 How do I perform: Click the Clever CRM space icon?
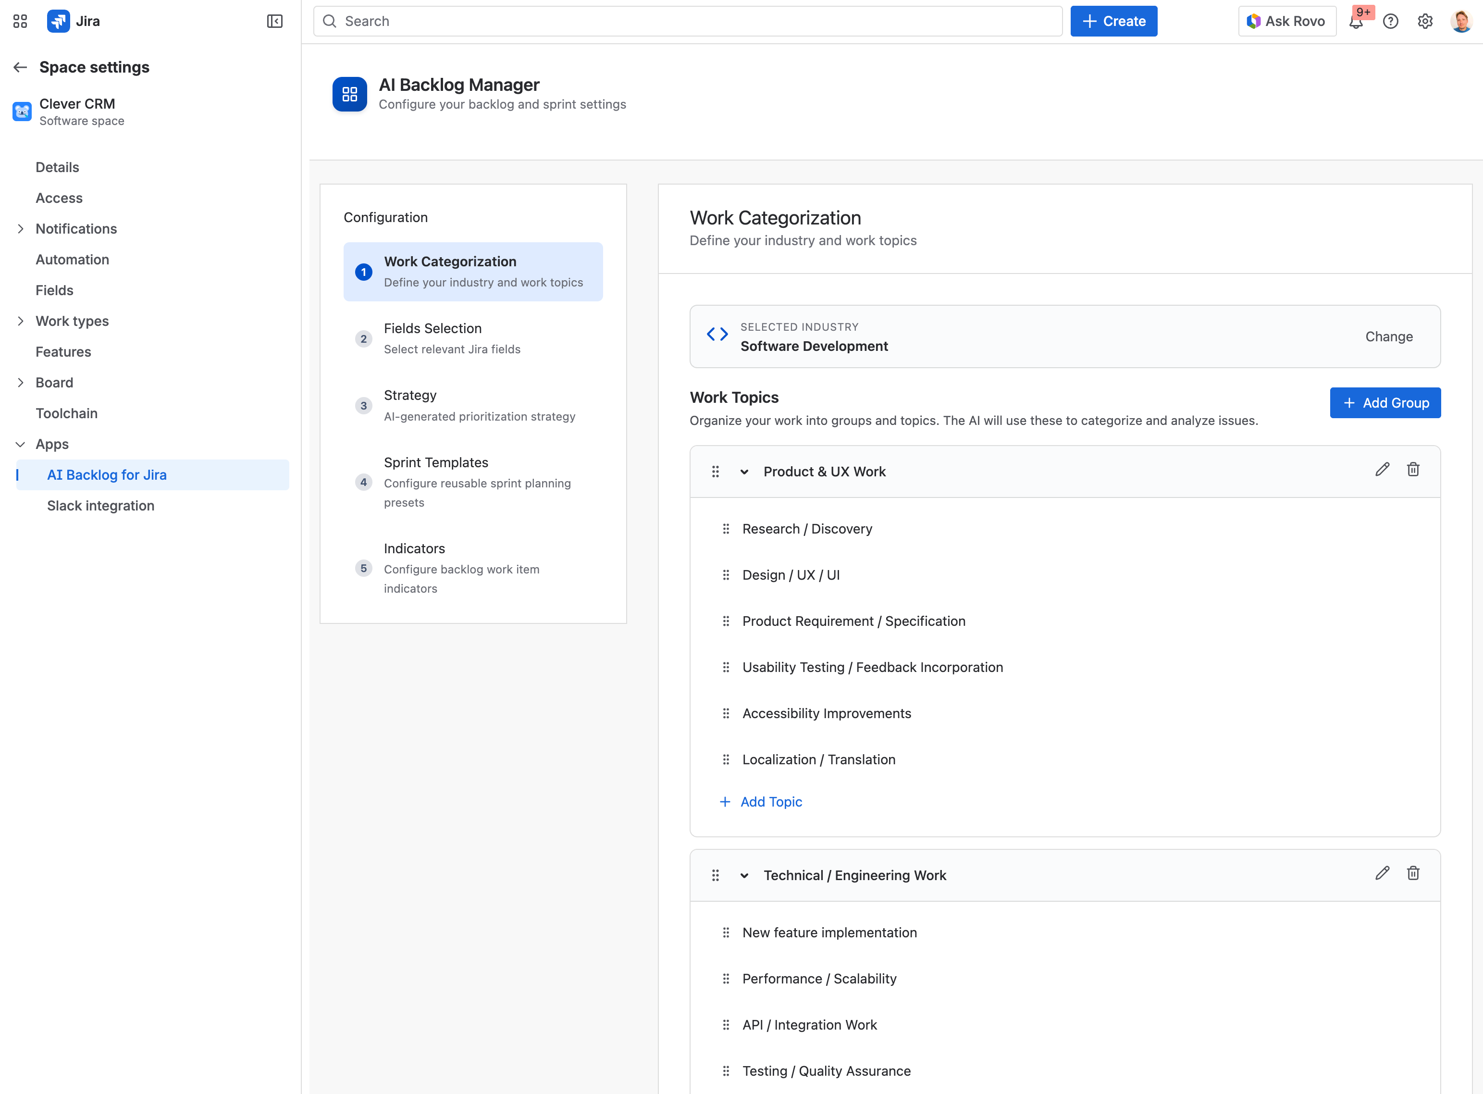tap(21, 111)
